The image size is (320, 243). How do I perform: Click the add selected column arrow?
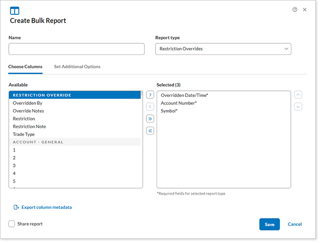(150, 95)
